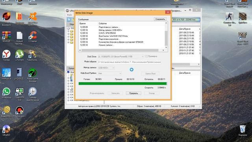Click the log list scroll-right arrow
Viewport: 252px width, 142px height.
tap(163, 50)
